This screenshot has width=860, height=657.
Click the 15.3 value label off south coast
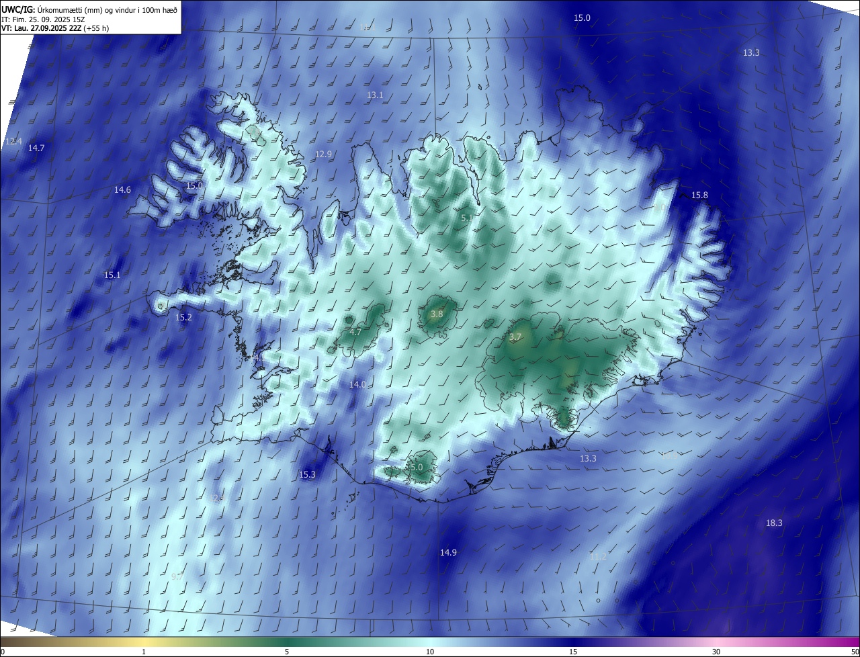point(307,475)
